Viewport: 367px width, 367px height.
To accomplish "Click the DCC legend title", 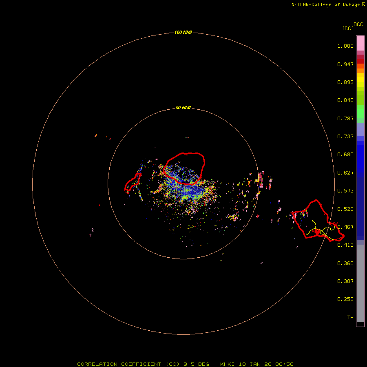I will click(x=358, y=24).
